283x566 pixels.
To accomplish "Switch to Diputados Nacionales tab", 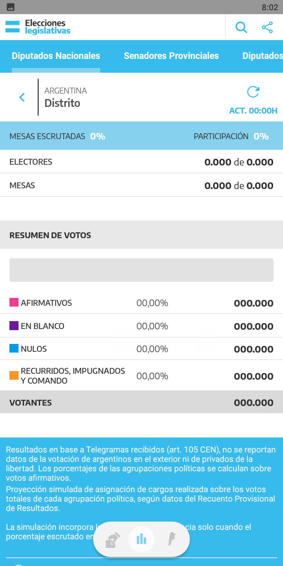I will (x=56, y=56).
